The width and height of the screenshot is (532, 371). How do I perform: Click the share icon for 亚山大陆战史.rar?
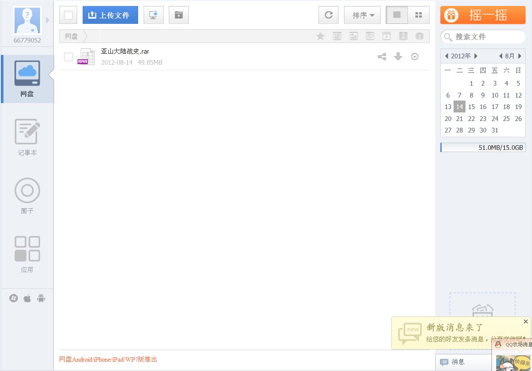[x=382, y=57]
